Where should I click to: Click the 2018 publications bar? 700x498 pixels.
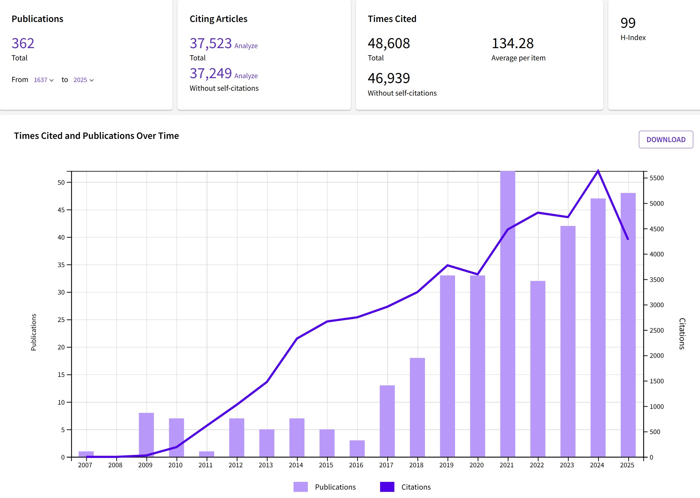(417, 407)
